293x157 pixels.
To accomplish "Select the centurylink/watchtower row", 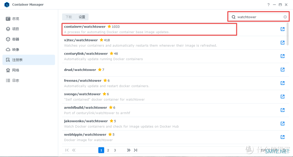I will (174, 56).
